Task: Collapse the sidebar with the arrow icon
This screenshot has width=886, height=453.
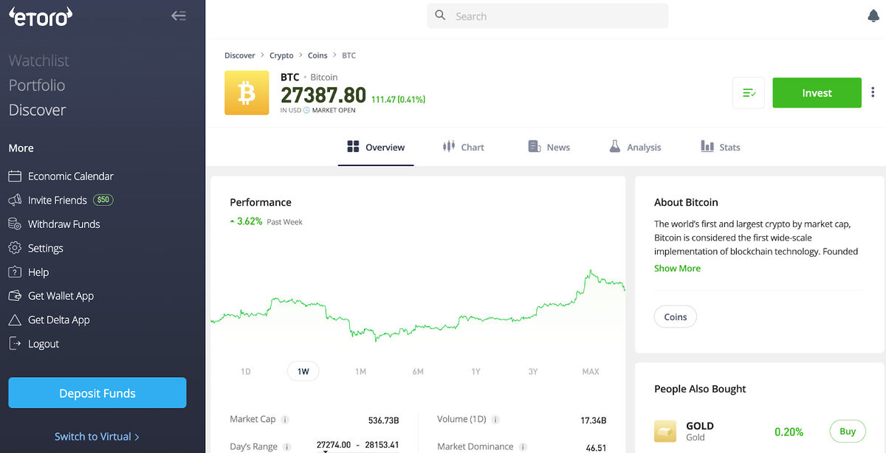Action: [x=178, y=15]
